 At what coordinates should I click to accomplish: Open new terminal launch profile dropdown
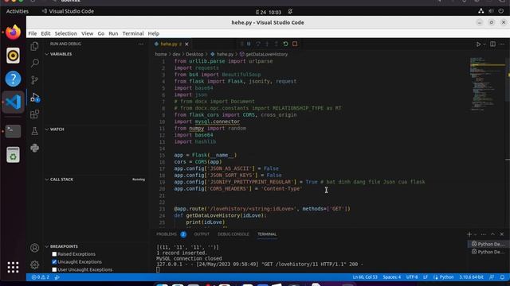[475, 234]
